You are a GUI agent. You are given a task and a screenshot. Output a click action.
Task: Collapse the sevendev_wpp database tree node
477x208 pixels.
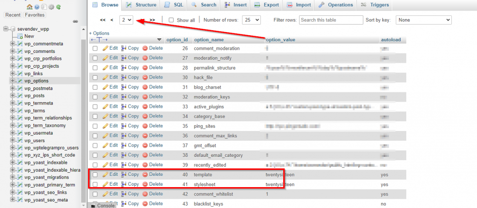pos(6,29)
